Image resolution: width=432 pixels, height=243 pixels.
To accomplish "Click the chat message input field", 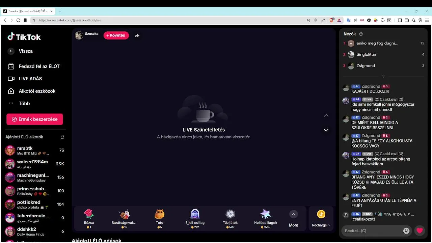I will tap(373, 231).
